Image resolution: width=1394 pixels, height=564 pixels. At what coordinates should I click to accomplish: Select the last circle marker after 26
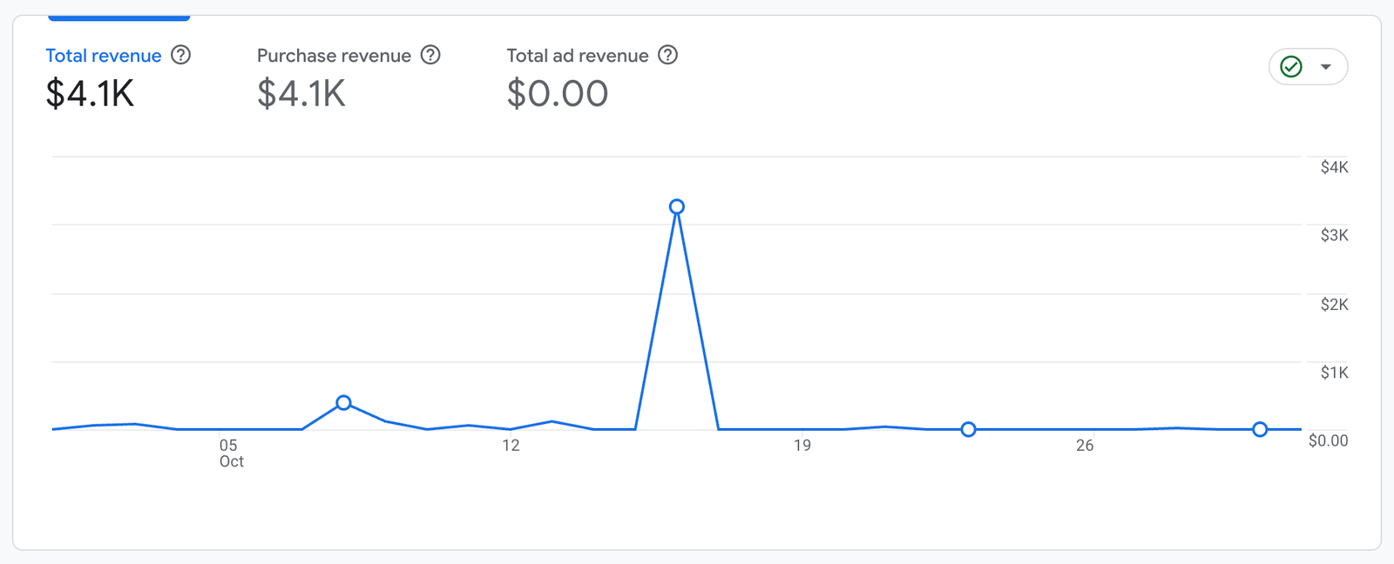(1260, 429)
